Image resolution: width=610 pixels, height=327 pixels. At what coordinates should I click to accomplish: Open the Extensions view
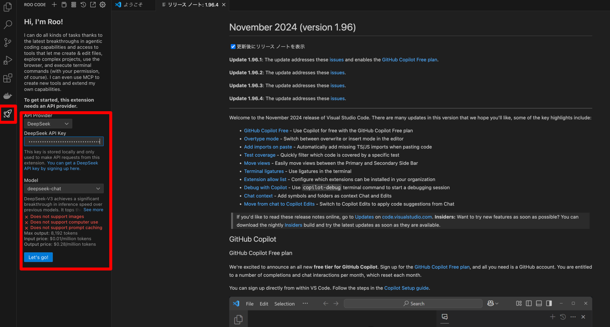[x=8, y=78]
